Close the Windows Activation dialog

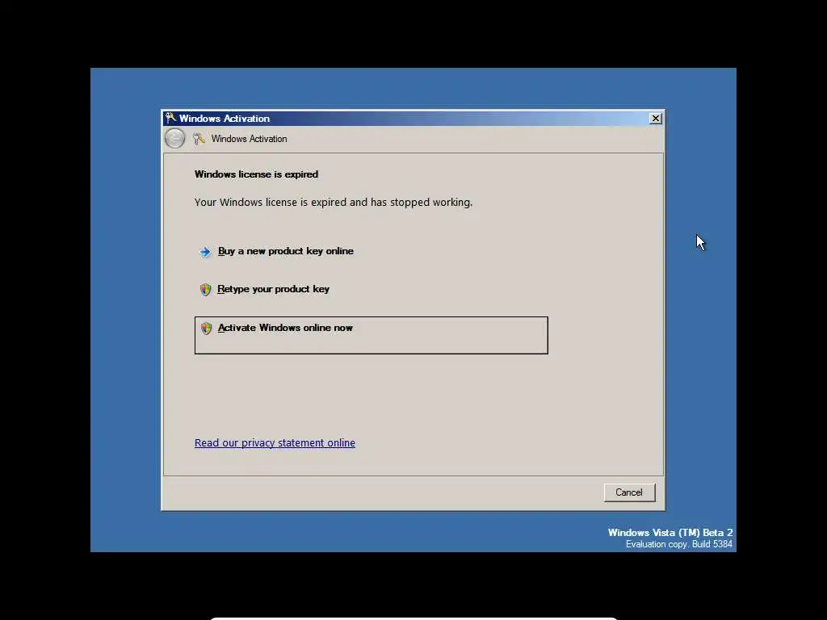tap(655, 119)
